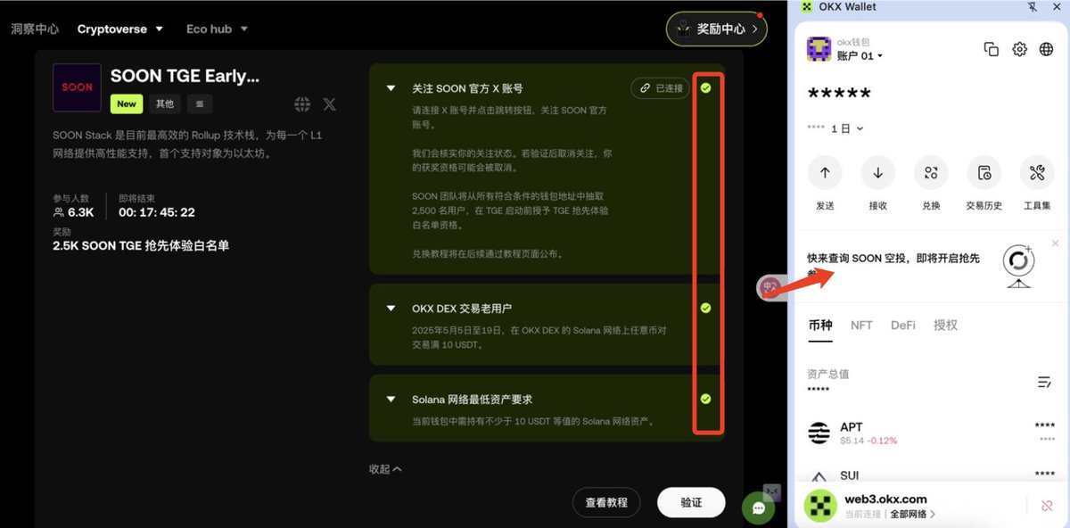Click the wallet account avatar

pyautogui.click(x=819, y=49)
